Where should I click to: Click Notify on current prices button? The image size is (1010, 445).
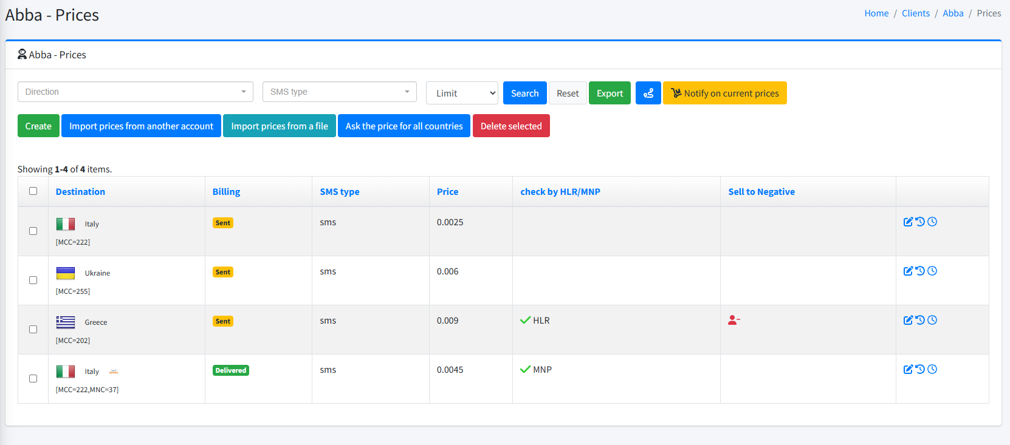[x=724, y=93]
